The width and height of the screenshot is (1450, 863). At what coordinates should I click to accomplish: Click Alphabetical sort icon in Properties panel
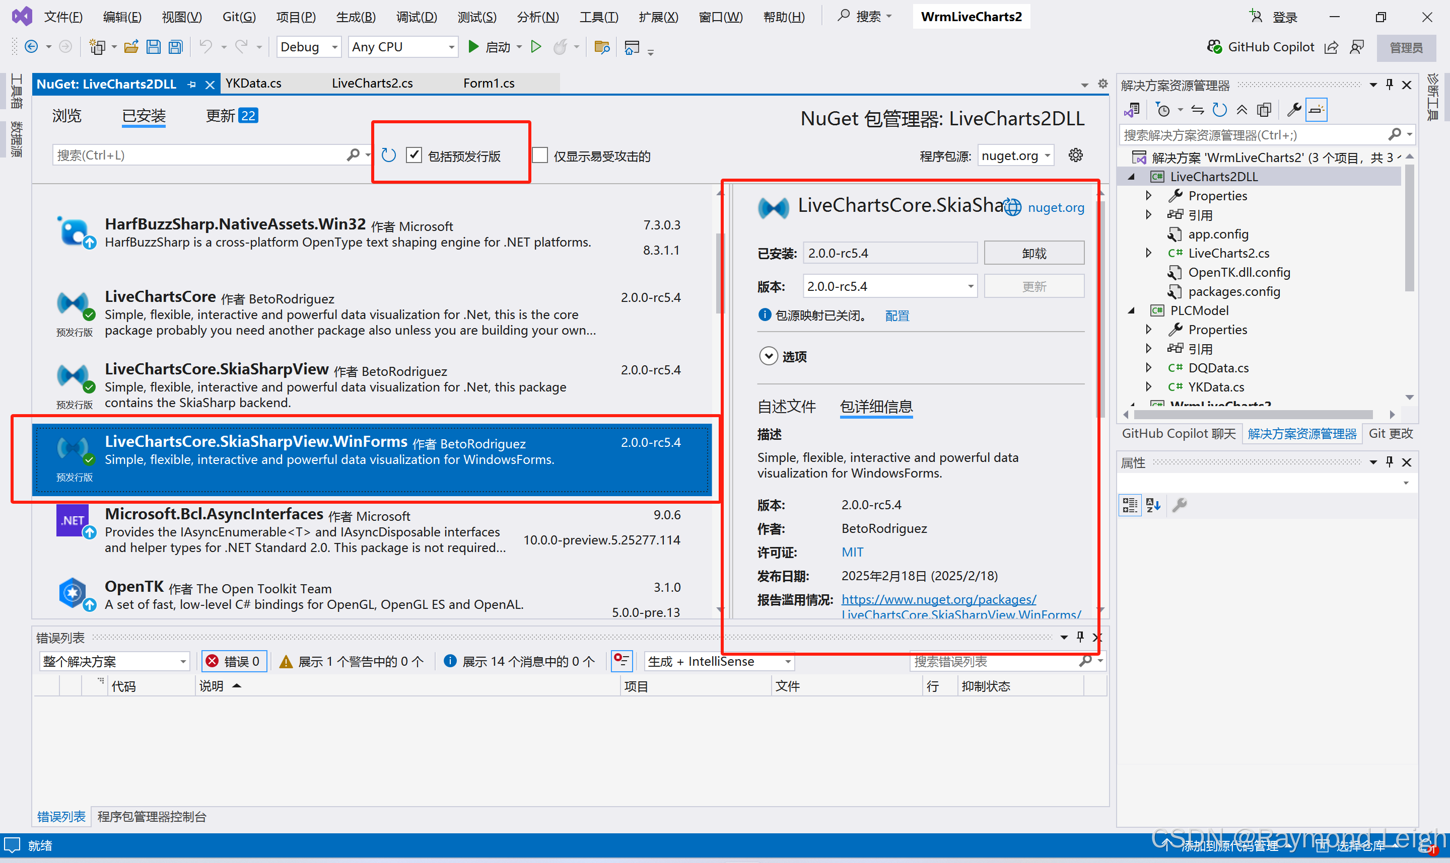point(1153,505)
